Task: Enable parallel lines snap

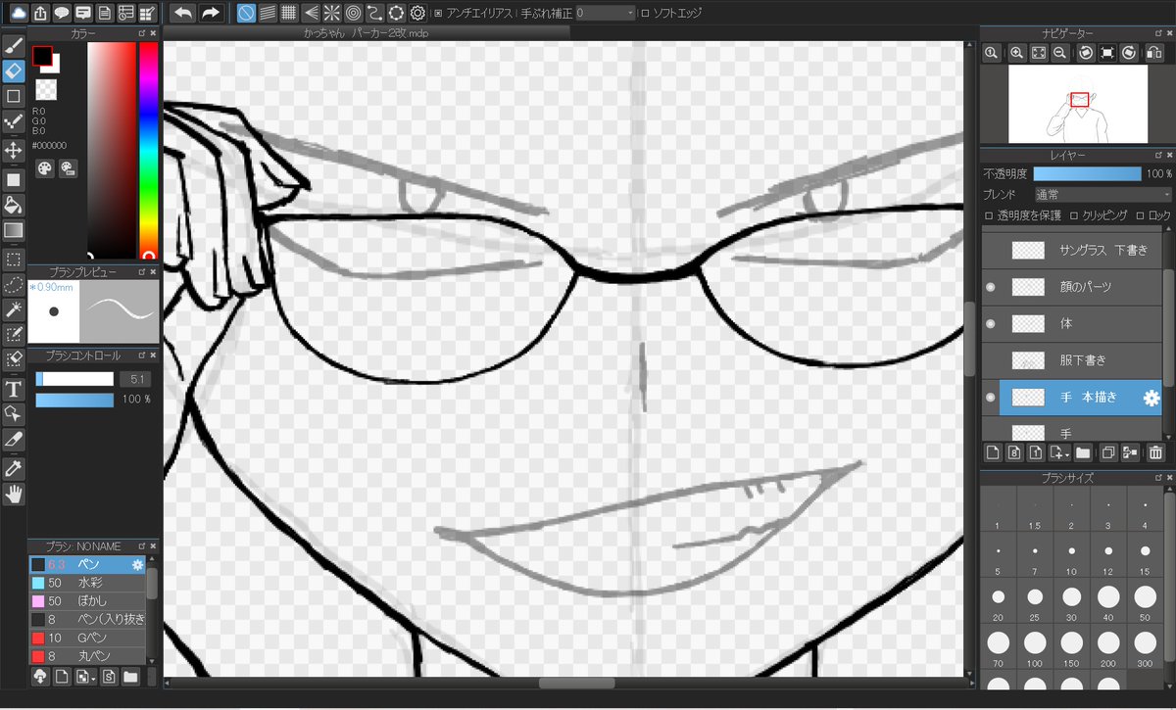Action: [268, 13]
